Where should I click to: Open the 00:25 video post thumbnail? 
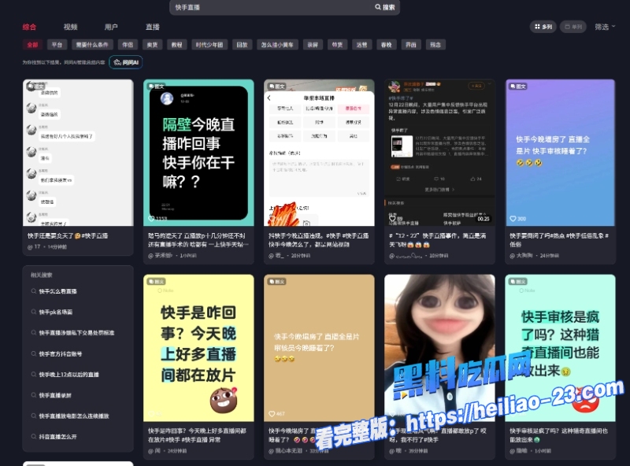439,153
